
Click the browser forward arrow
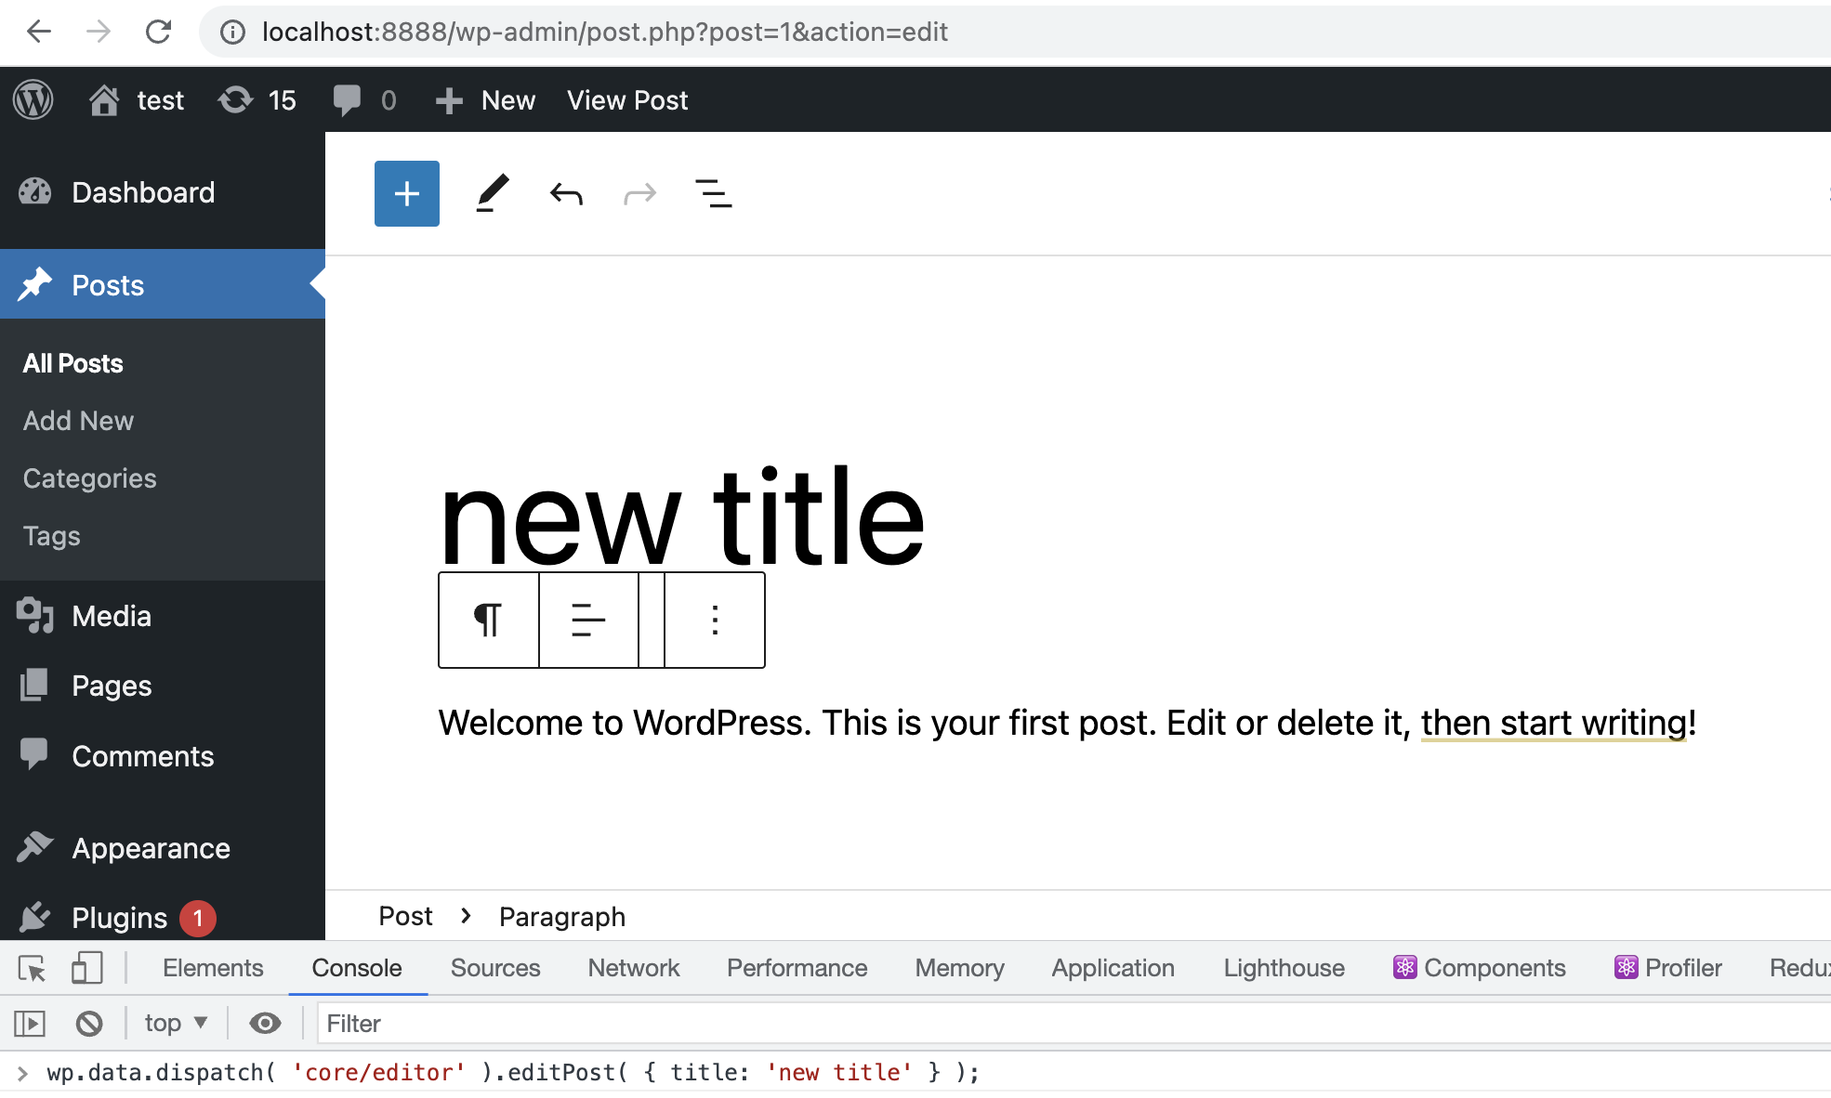point(98,32)
